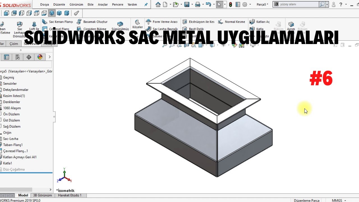Open the DimXpertManager crosshair tab
The image size is (359, 202).
[29, 57]
